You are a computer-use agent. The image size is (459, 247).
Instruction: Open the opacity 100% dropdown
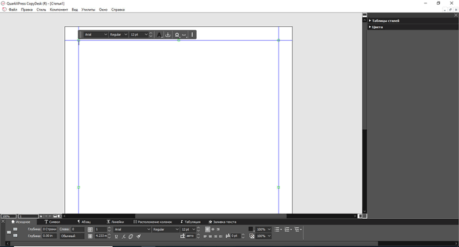pos(264,236)
